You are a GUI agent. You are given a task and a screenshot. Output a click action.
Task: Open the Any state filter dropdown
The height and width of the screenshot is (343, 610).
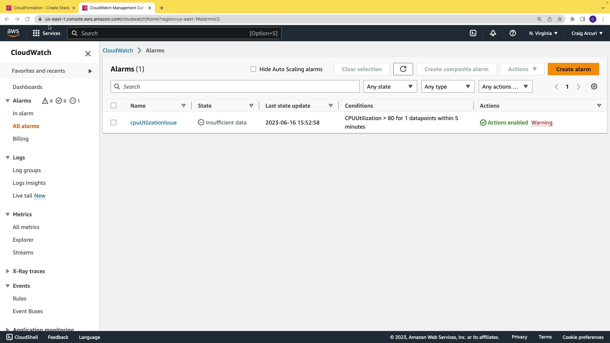pos(390,86)
